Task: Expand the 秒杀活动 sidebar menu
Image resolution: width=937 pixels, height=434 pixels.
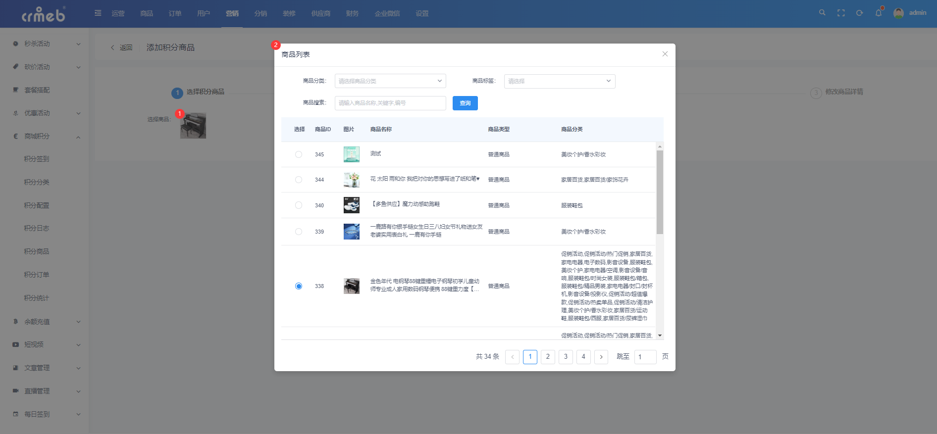Action: [x=46, y=44]
